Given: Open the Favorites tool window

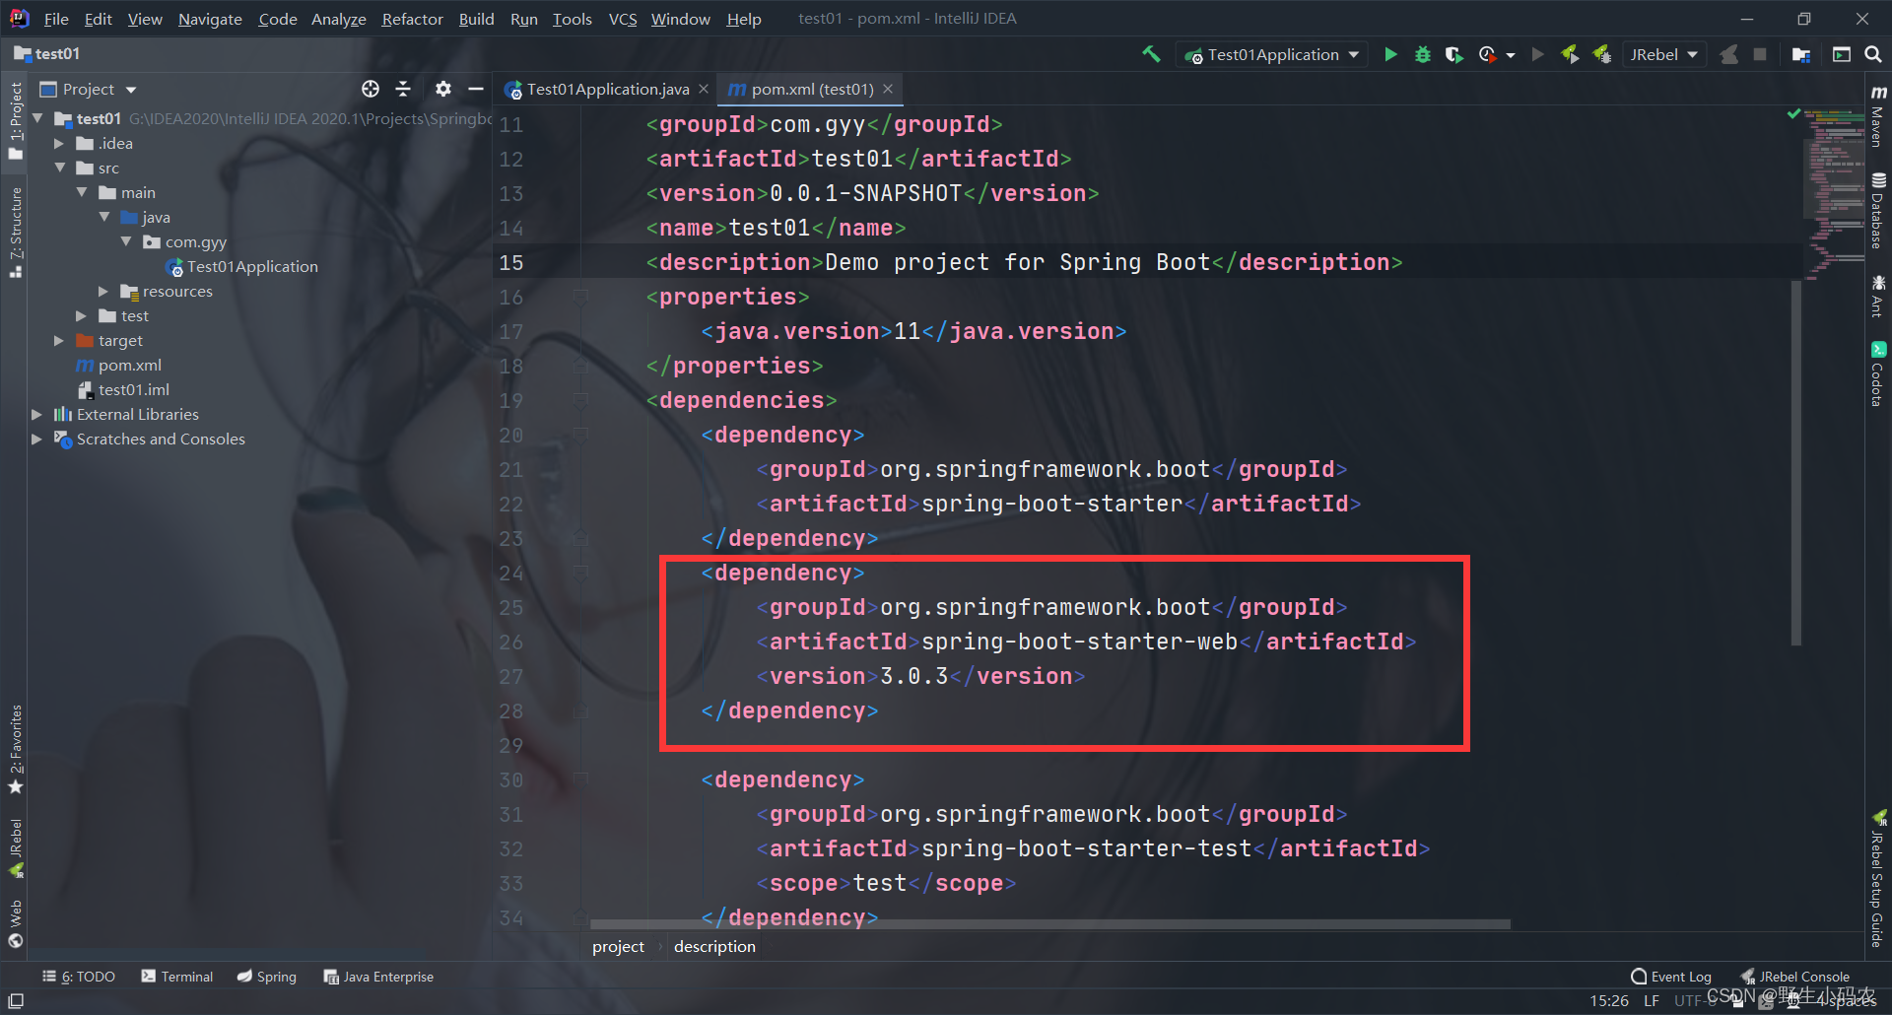Looking at the screenshot, I should (x=16, y=749).
